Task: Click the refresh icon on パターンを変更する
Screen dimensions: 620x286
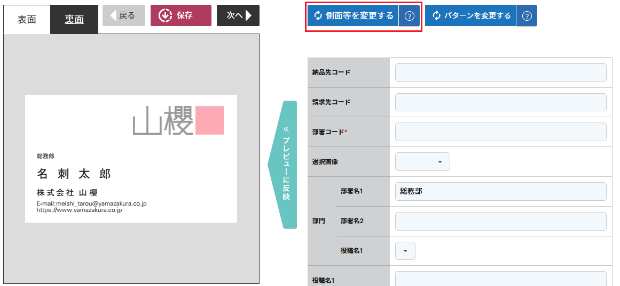Action: [x=436, y=16]
